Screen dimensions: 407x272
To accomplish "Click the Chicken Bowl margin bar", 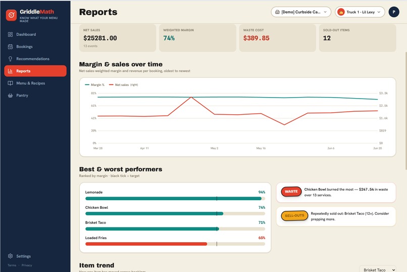I will click(x=175, y=214).
